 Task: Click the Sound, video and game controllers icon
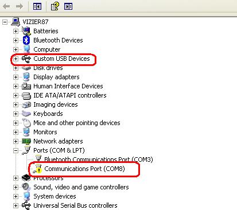[26, 187]
